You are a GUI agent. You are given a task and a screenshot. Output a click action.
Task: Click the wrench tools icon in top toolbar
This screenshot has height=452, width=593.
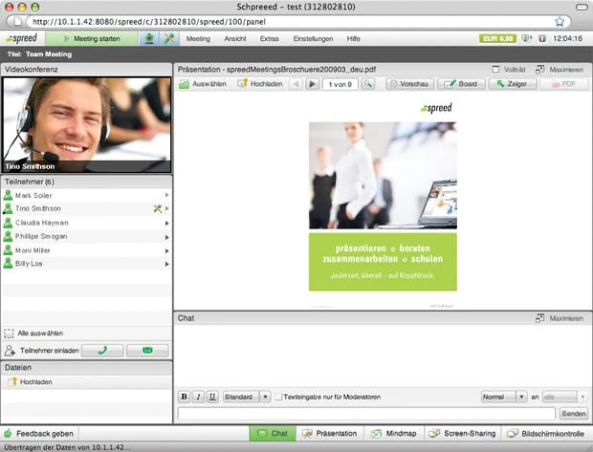168,39
